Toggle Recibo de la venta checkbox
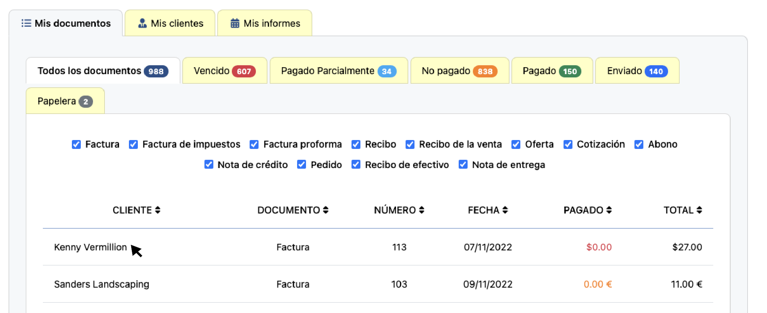 point(410,144)
